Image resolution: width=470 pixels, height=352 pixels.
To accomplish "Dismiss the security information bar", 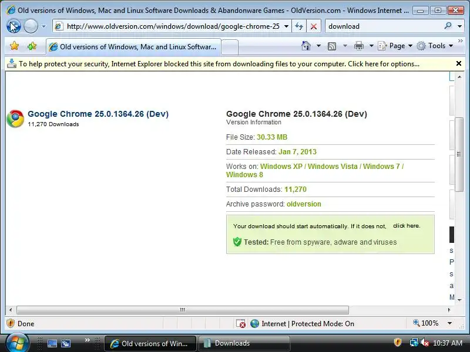I will click(x=459, y=63).
